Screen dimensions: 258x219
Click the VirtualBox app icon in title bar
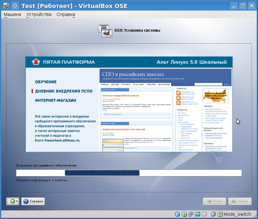[x=6, y=6]
